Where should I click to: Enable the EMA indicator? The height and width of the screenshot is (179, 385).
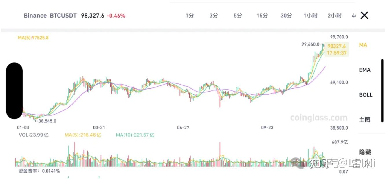[x=364, y=70]
